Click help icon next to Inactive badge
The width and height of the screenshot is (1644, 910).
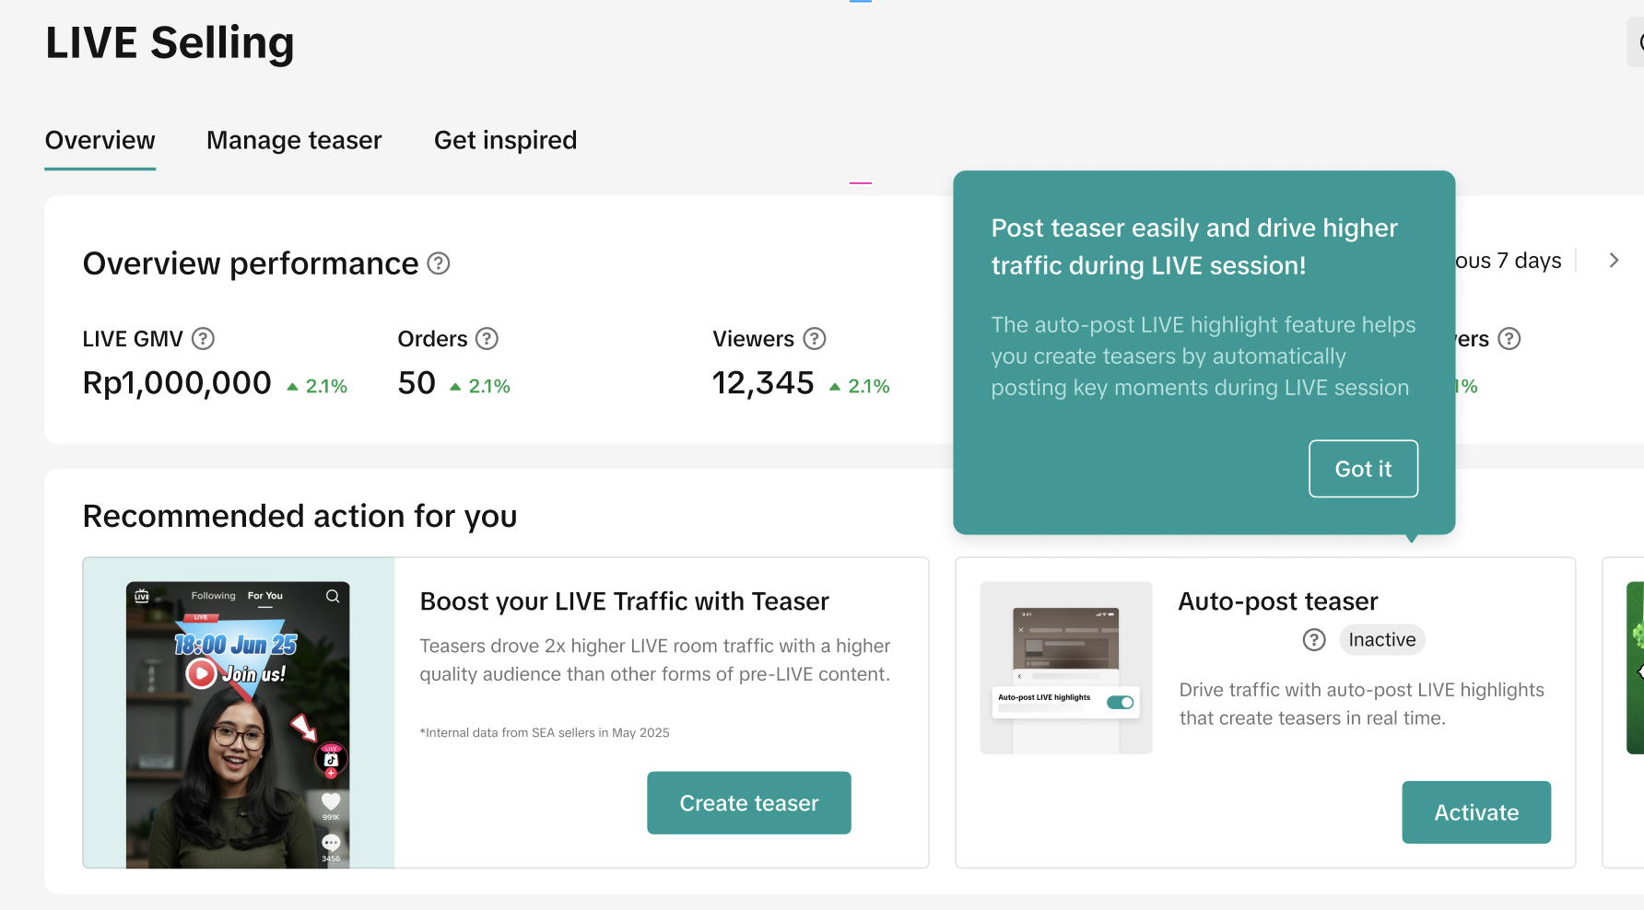(x=1314, y=640)
